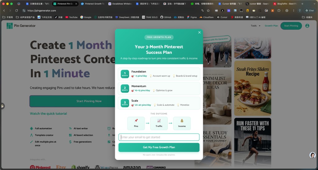The height and width of the screenshot is (170, 318).
Task: Click the lightbulb icon in browser toolbar
Action: click(300, 11)
